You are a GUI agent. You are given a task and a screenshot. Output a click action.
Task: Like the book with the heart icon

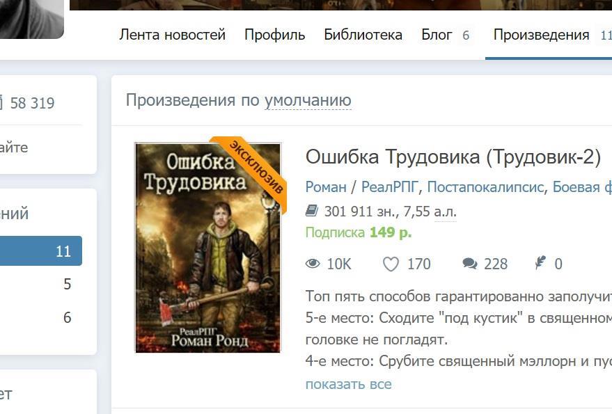pos(391,264)
